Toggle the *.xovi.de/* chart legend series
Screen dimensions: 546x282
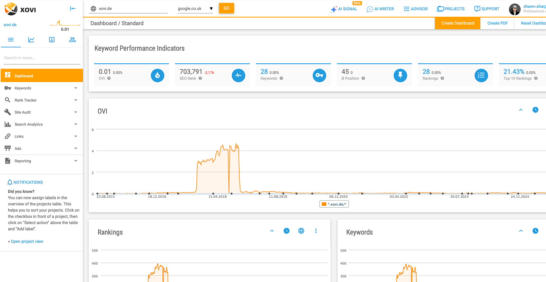tap(334, 204)
